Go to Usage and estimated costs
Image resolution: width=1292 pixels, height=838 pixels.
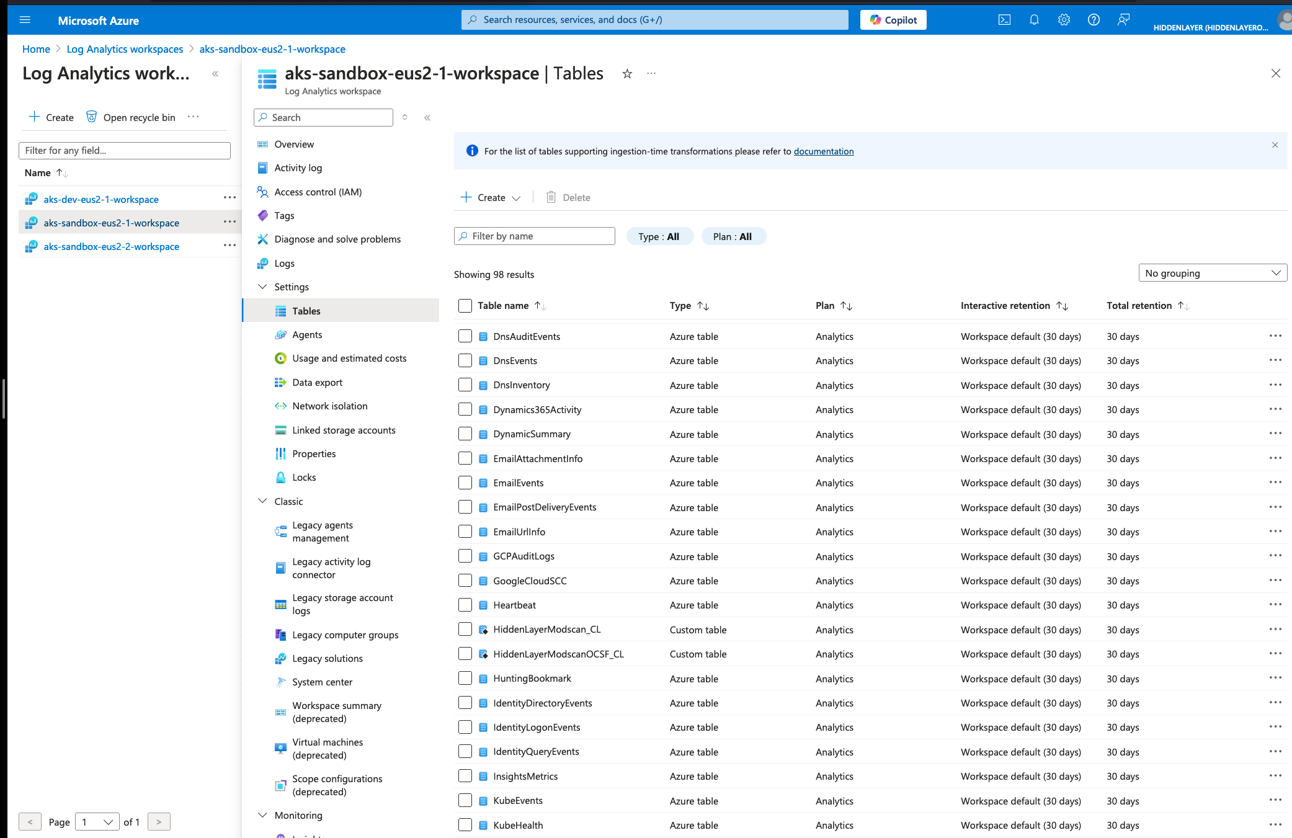click(349, 358)
